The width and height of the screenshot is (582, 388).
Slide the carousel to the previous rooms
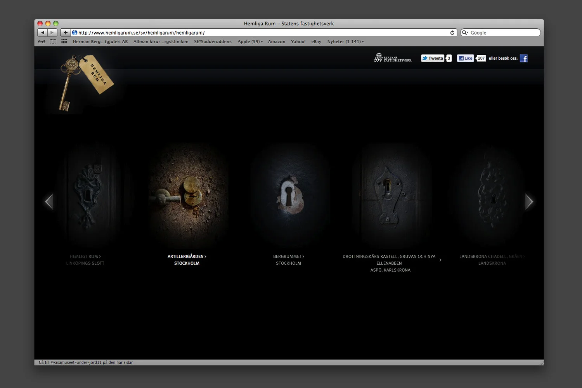[x=49, y=201]
